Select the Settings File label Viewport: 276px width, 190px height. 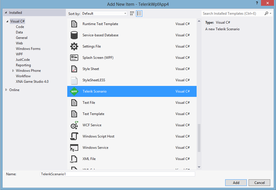92,46
